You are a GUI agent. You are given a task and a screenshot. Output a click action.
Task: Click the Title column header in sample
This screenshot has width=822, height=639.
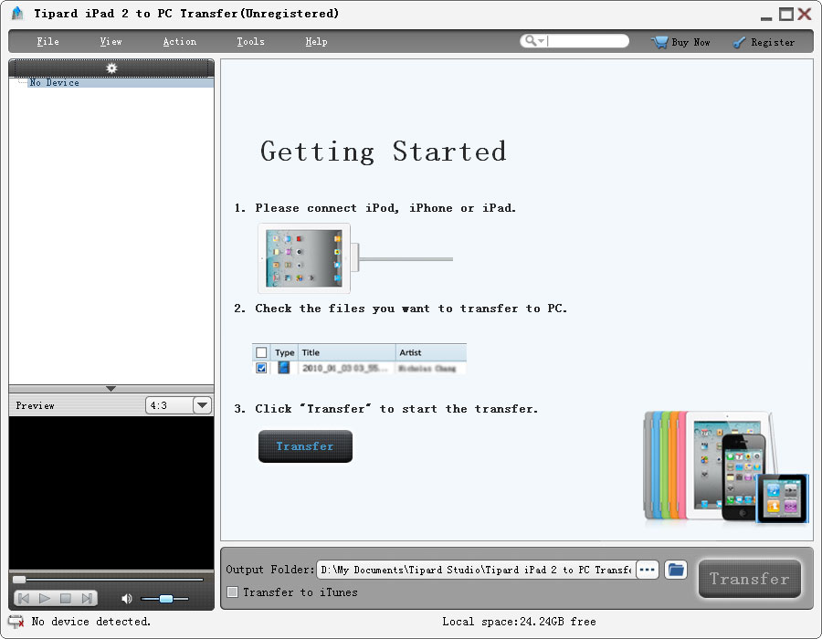coord(346,352)
